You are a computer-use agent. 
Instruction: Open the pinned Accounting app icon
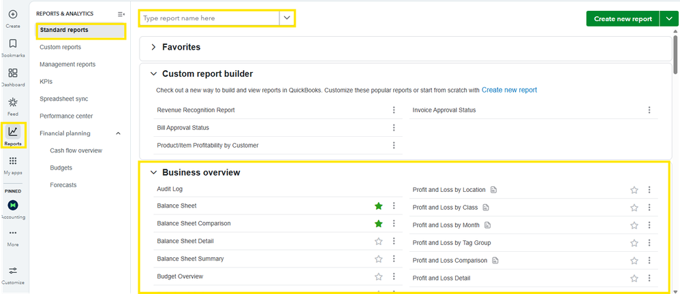click(13, 206)
